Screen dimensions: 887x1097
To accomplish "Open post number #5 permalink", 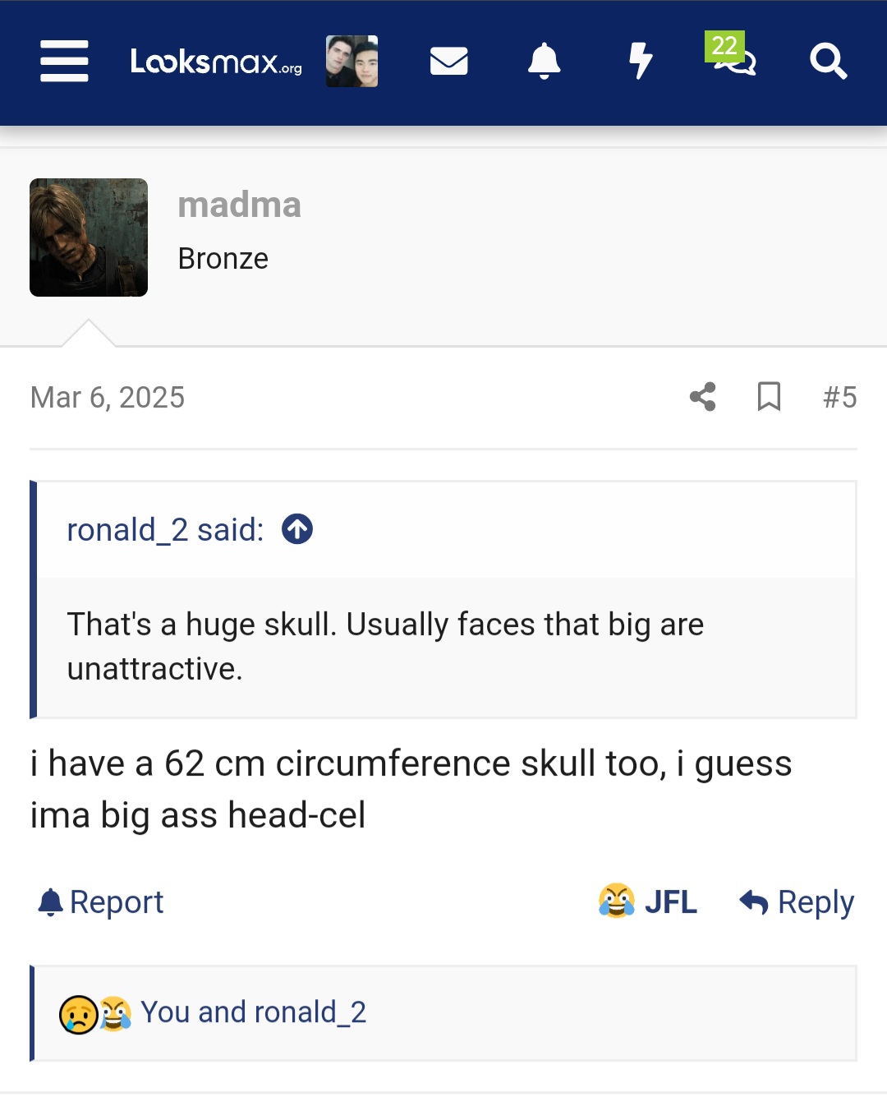I will click(x=839, y=397).
